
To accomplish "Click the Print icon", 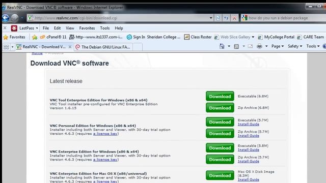I will click(x=259, y=46).
